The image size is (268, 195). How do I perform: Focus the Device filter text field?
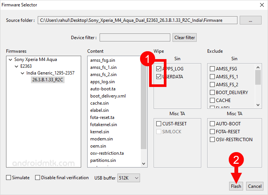click(x=135, y=38)
